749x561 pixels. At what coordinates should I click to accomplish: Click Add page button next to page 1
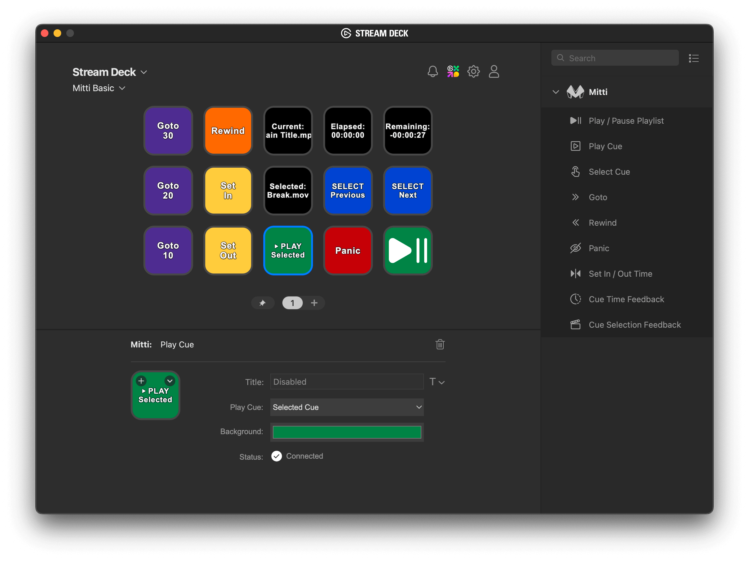(x=314, y=303)
